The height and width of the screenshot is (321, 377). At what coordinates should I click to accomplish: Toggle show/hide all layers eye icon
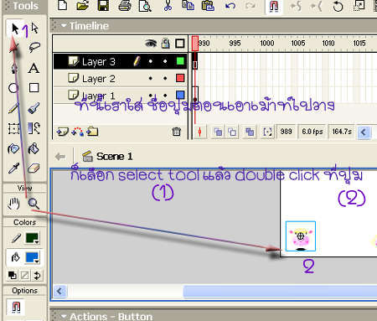[x=151, y=44]
